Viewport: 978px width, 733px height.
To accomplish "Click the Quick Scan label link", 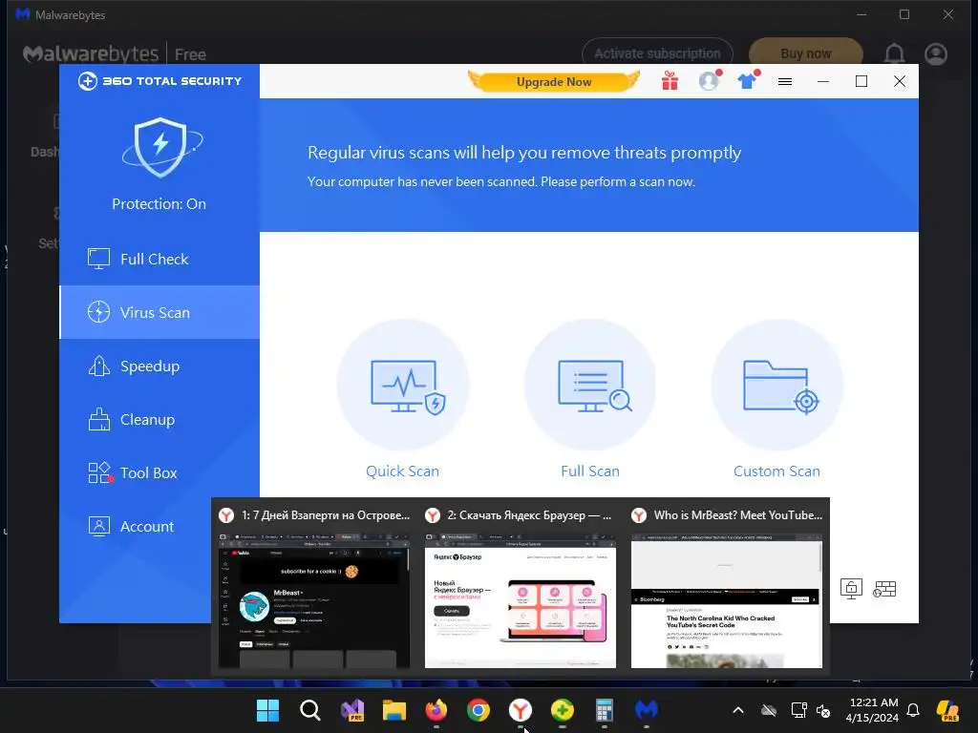I will coord(402,471).
